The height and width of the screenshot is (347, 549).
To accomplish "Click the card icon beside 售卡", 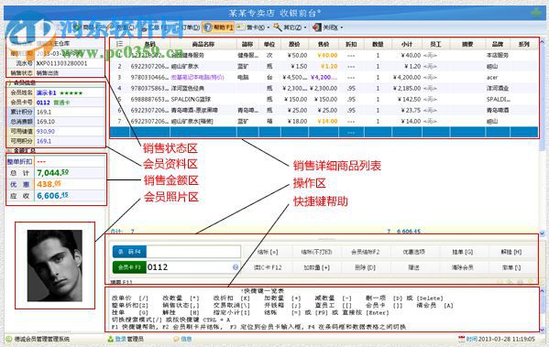I will pos(240,27).
